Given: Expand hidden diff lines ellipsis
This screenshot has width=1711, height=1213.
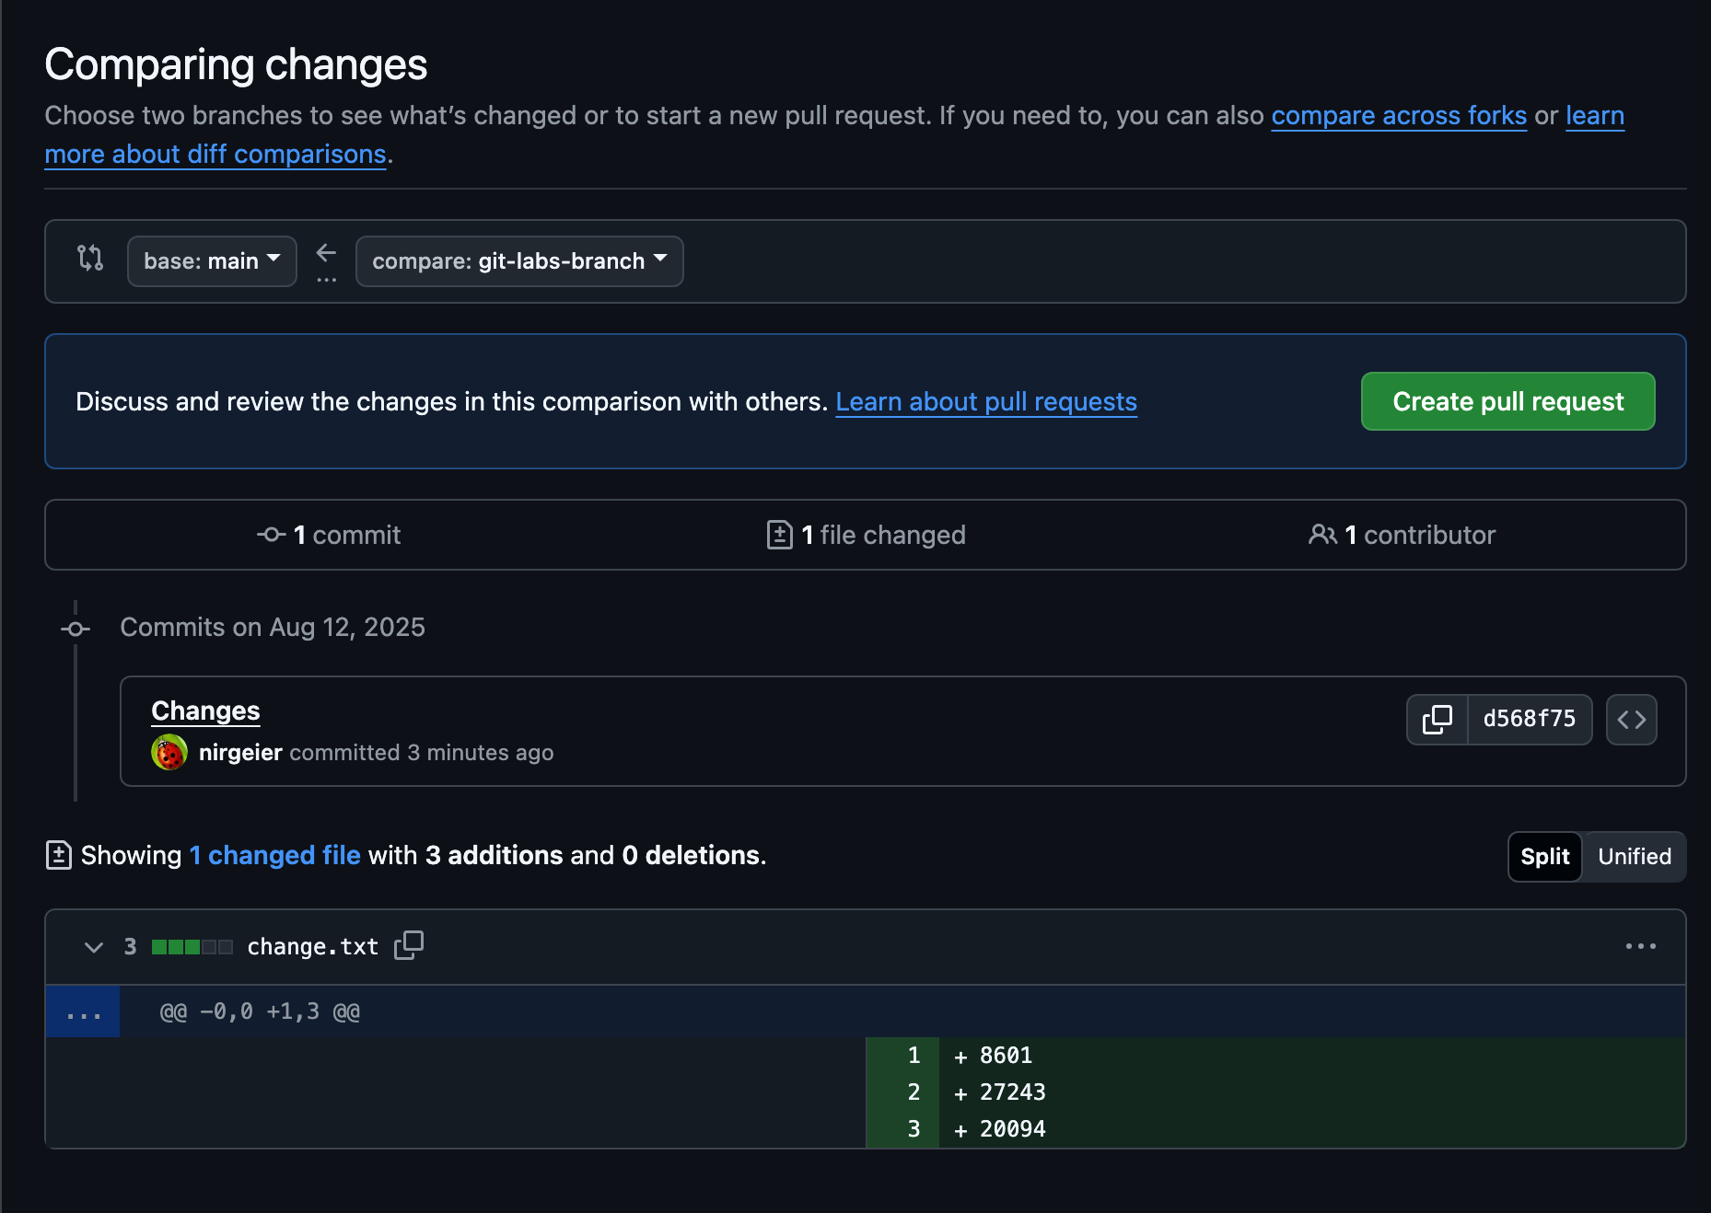Looking at the screenshot, I should coord(83,1011).
